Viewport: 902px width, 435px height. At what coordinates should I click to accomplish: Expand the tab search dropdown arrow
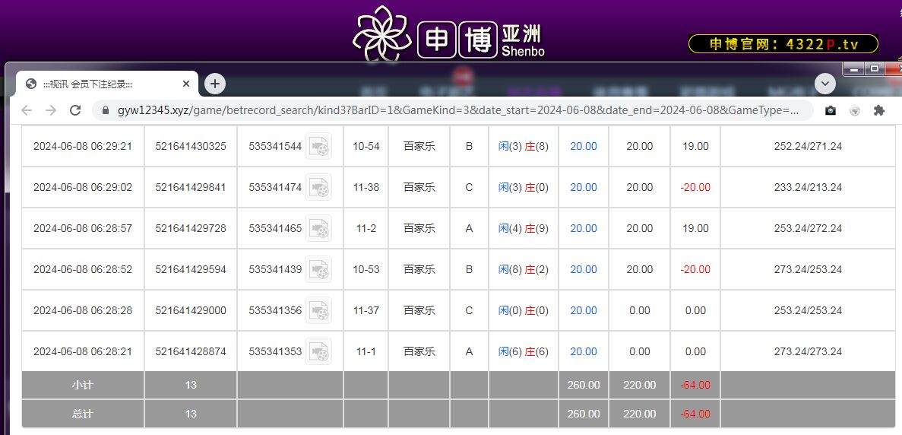(824, 84)
